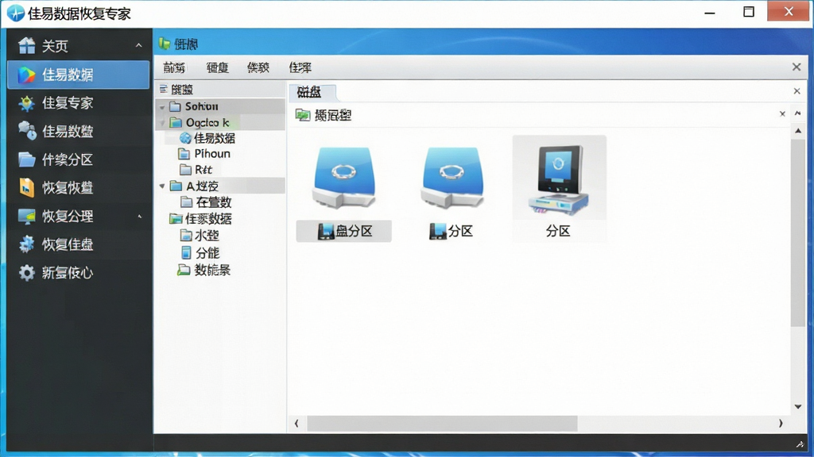Click the vertical scrollbar thumb
814x457 pixels.
798,232
